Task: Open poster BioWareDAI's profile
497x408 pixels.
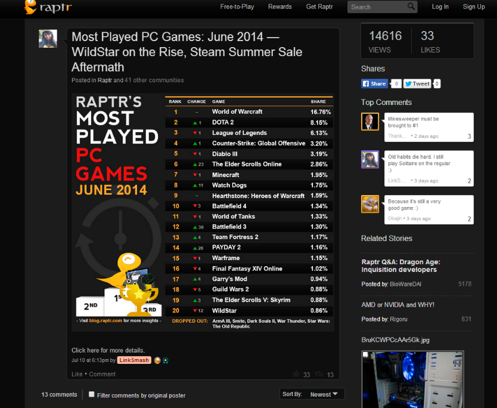Action: click(405, 284)
